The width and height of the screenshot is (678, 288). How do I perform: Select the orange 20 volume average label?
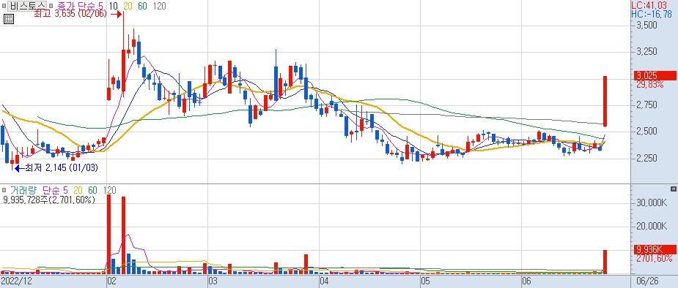click(x=78, y=190)
